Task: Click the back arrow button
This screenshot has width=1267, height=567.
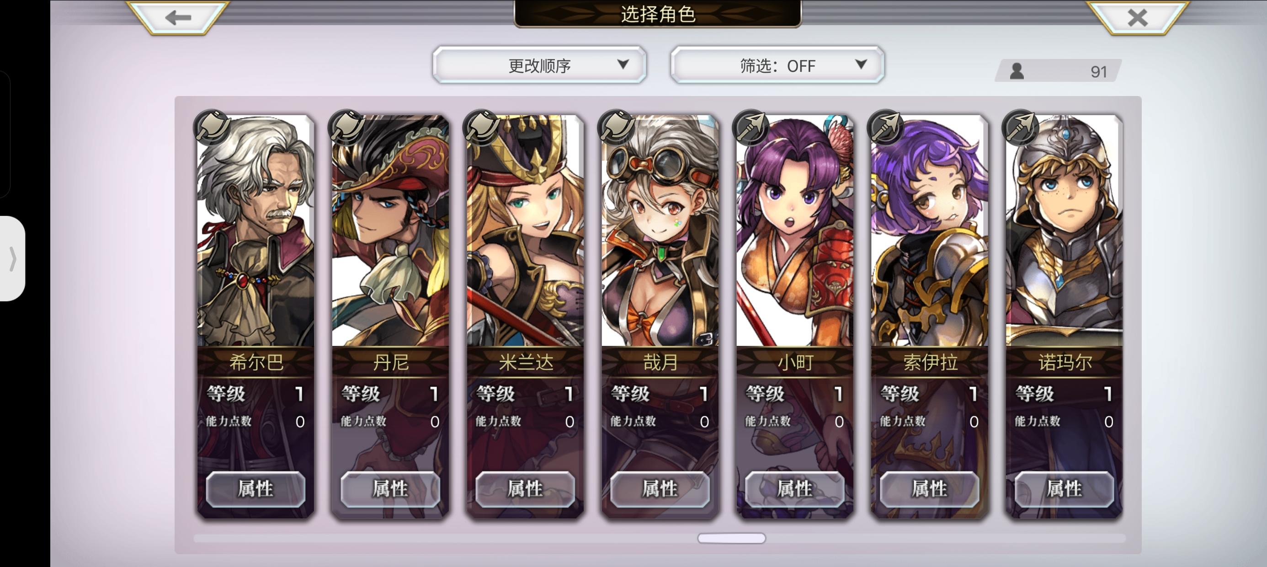Action: click(x=178, y=18)
